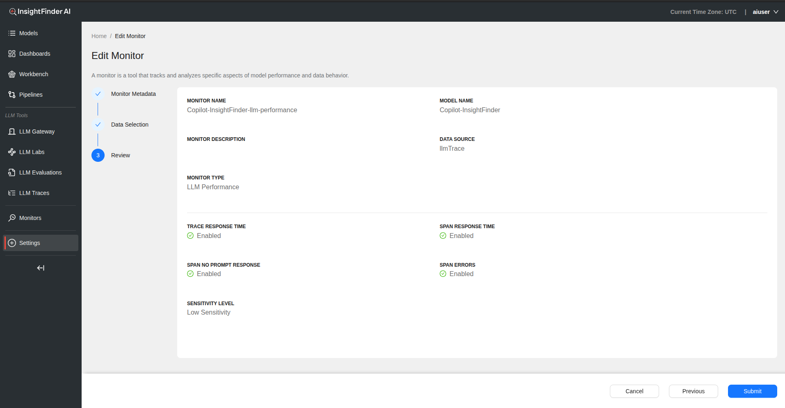Click the Dashboards grid icon
The height and width of the screenshot is (408, 785).
[x=12, y=54]
